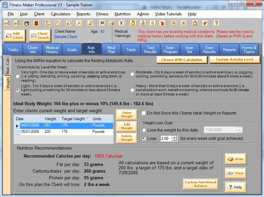Select Lose lbs every week option
The width and height of the screenshot is (264, 197).
click(144, 139)
